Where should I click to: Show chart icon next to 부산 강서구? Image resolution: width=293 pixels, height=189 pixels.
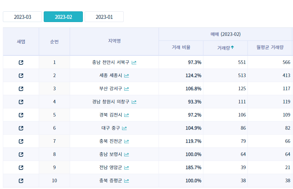[127, 89]
